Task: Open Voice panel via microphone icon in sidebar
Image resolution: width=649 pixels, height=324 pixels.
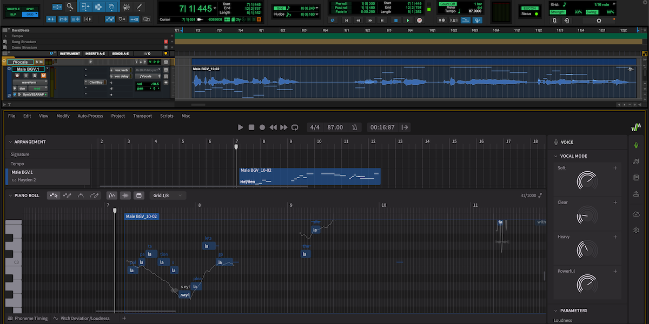Action: point(636,144)
